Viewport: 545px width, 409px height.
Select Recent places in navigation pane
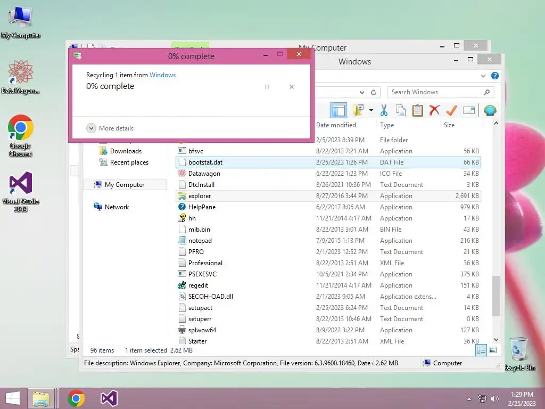[x=123, y=162]
